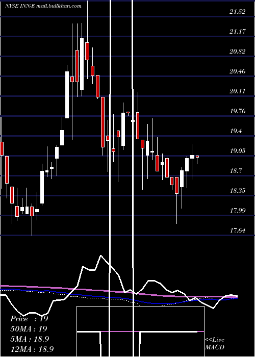Select the 17.64 price axis label

(x=238, y=231)
